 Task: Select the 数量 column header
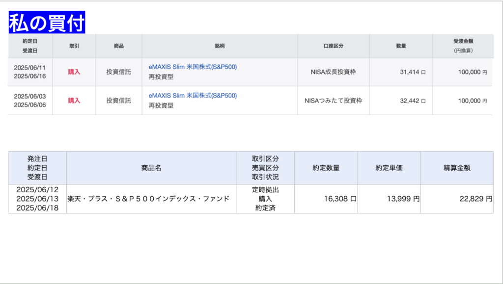pos(401,46)
